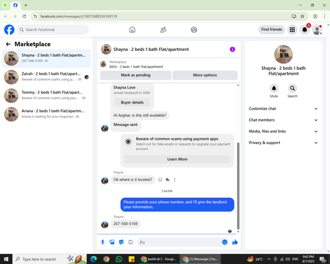Click the back arrow beside Marketplace
This screenshot has width=330, height=264.
8,44
